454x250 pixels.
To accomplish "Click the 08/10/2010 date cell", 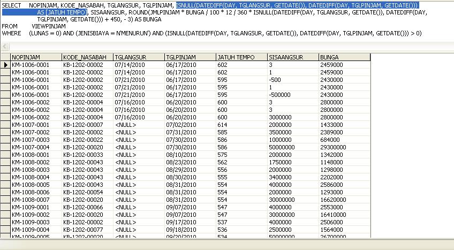I will pyautogui.click(x=190, y=155).
